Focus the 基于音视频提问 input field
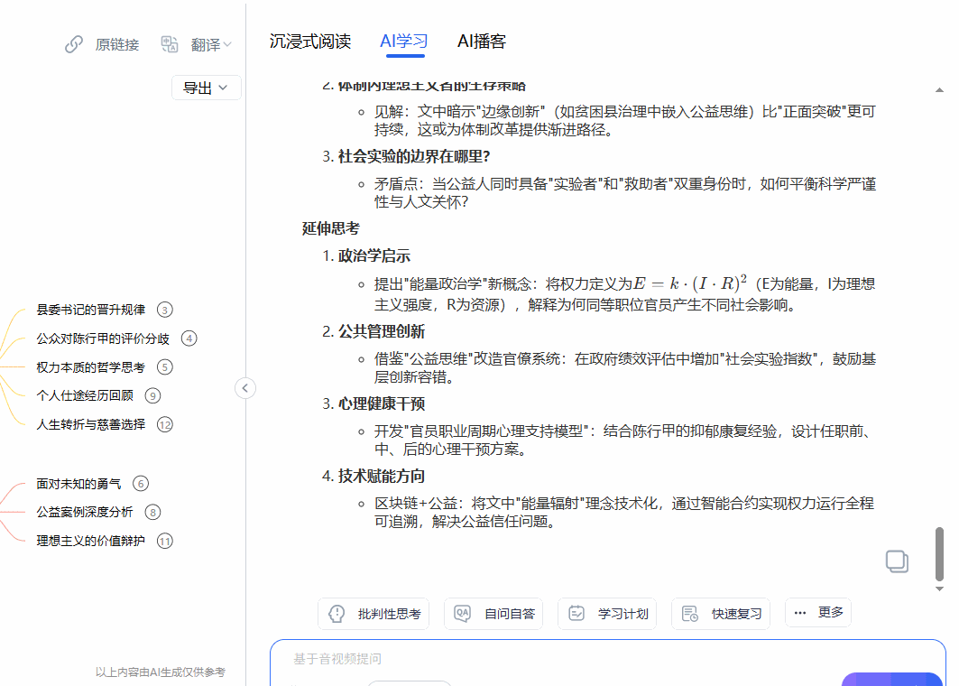Viewport: 959px width, 686px height. click(541, 660)
